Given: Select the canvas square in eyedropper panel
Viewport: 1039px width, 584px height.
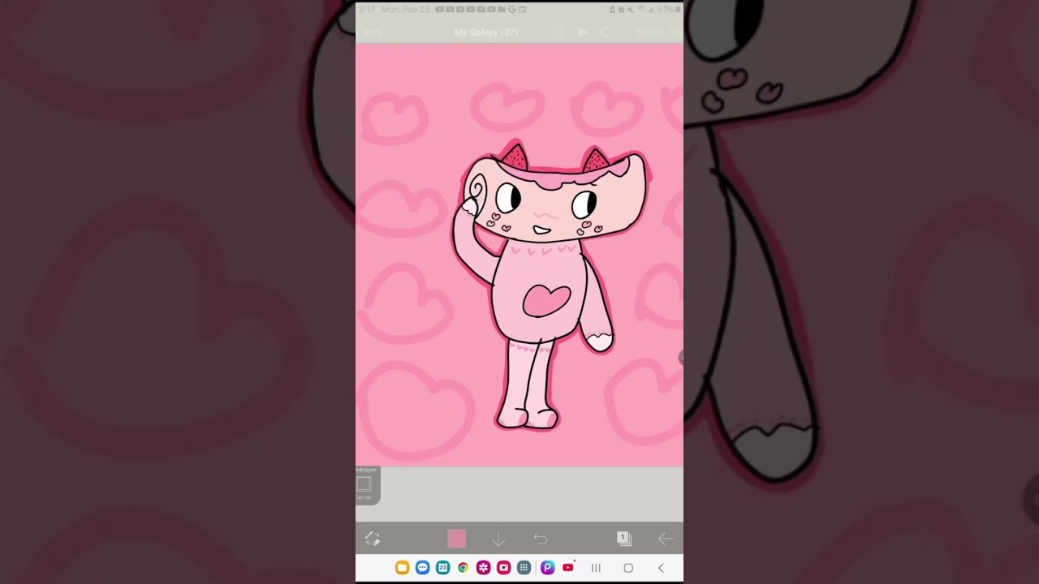Looking at the screenshot, I should 364,484.
